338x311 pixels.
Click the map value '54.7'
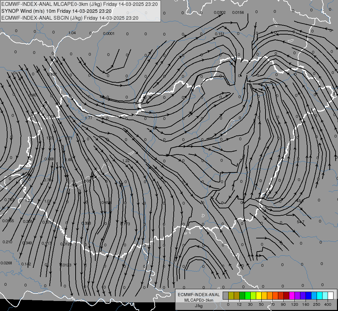300,222
